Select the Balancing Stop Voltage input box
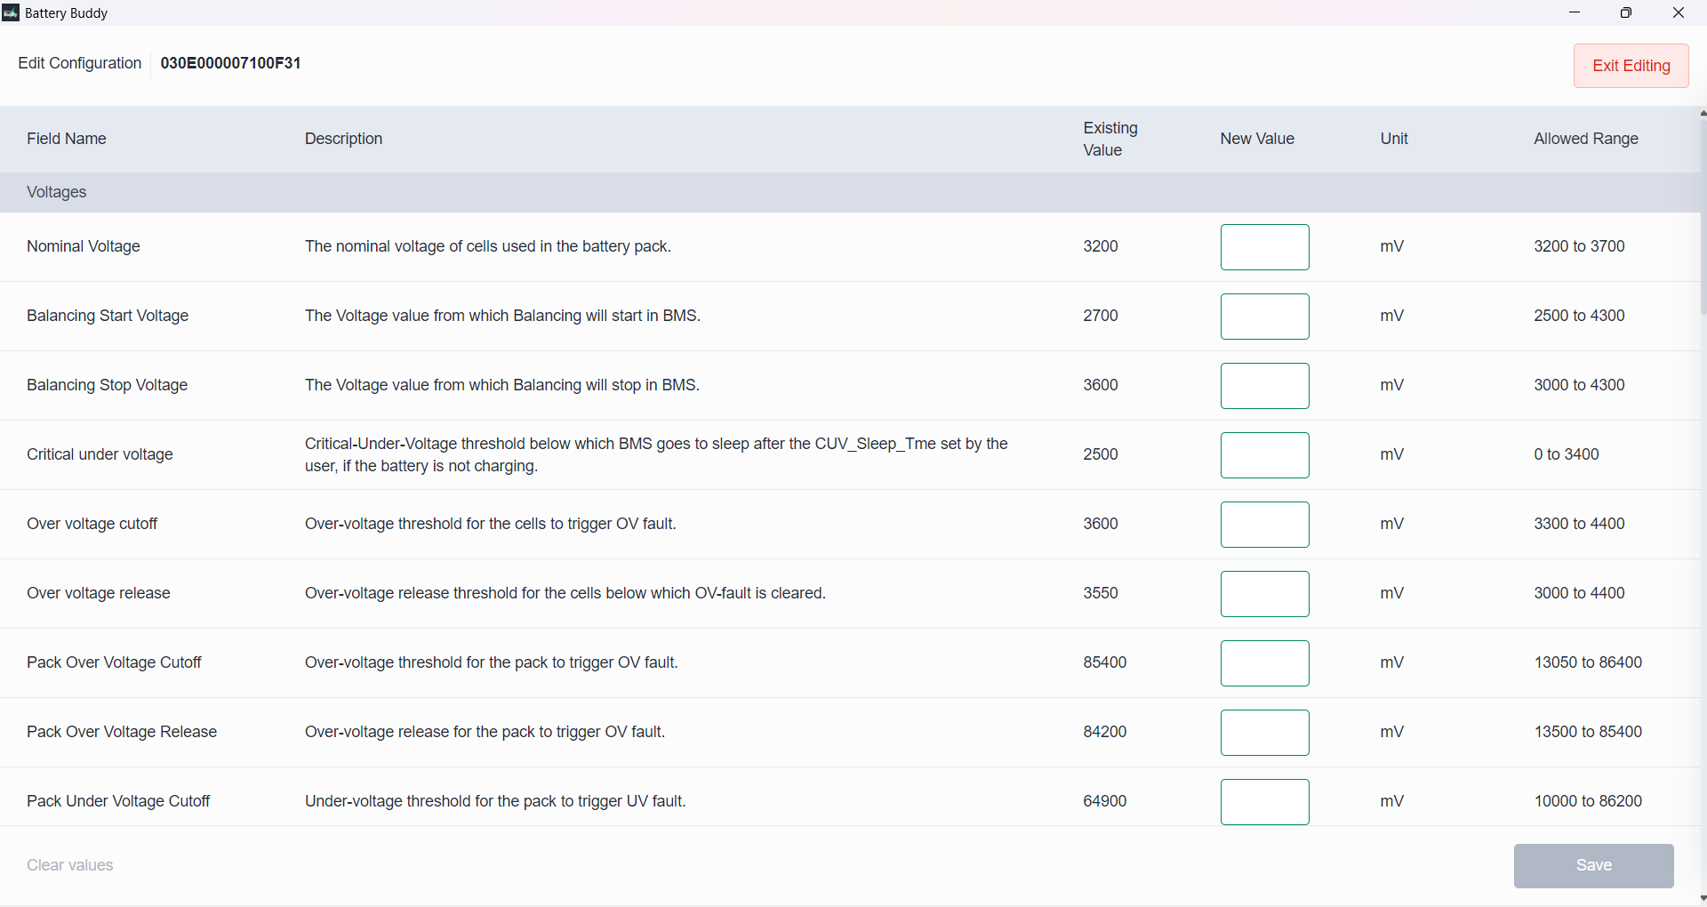 pyautogui.click(x=1264, y=386)
